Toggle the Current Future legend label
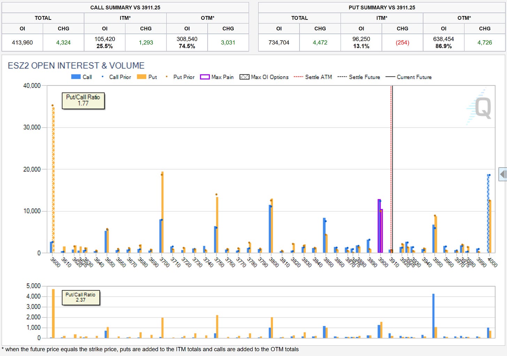 click(414, 77)
